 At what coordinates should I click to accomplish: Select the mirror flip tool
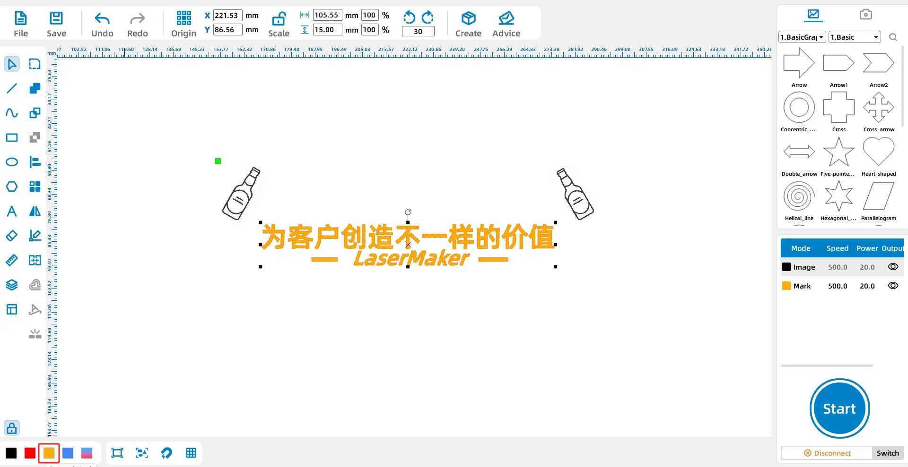point(35,211)
